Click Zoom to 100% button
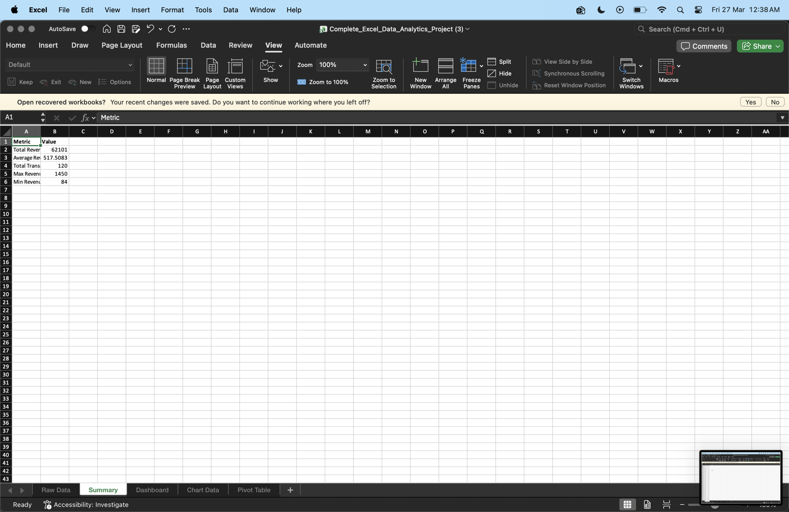The height and width of the screenshot is (512, 789). 323,82
